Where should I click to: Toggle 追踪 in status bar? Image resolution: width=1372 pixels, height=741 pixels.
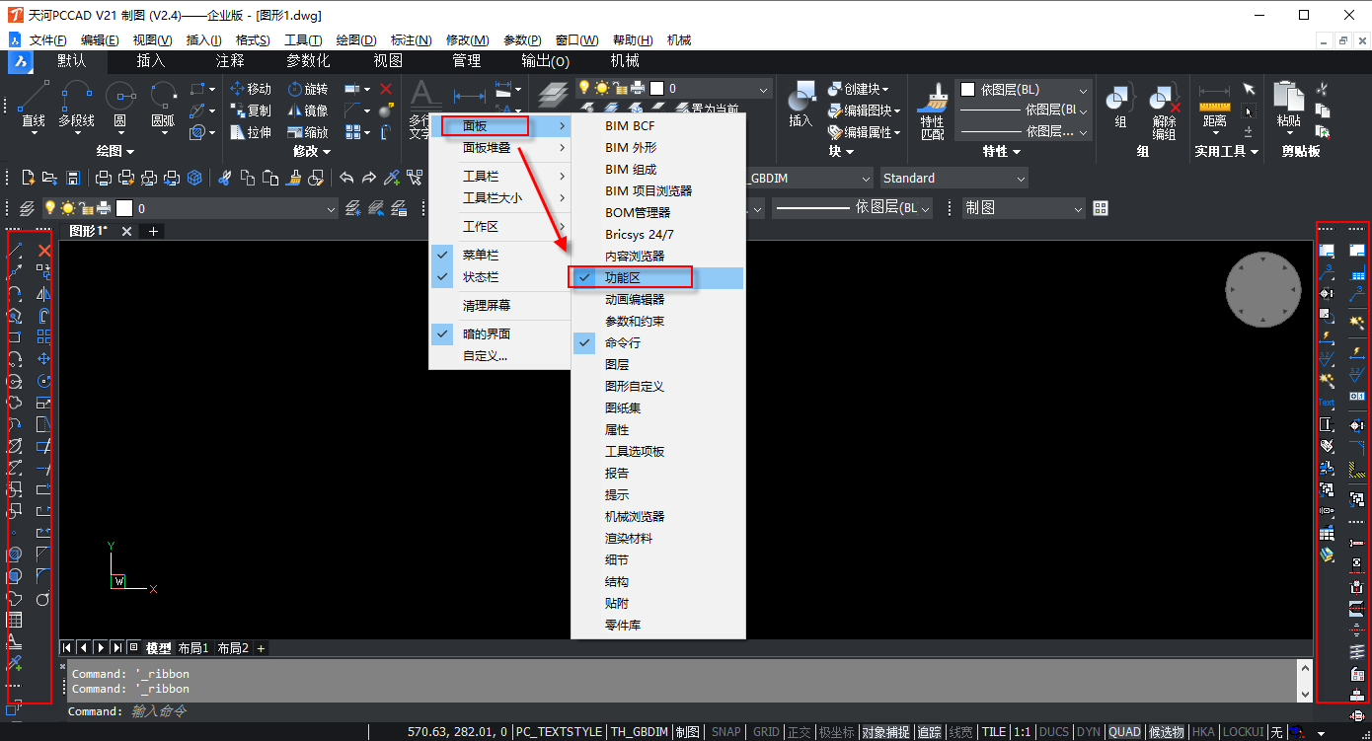coord(929,732)
